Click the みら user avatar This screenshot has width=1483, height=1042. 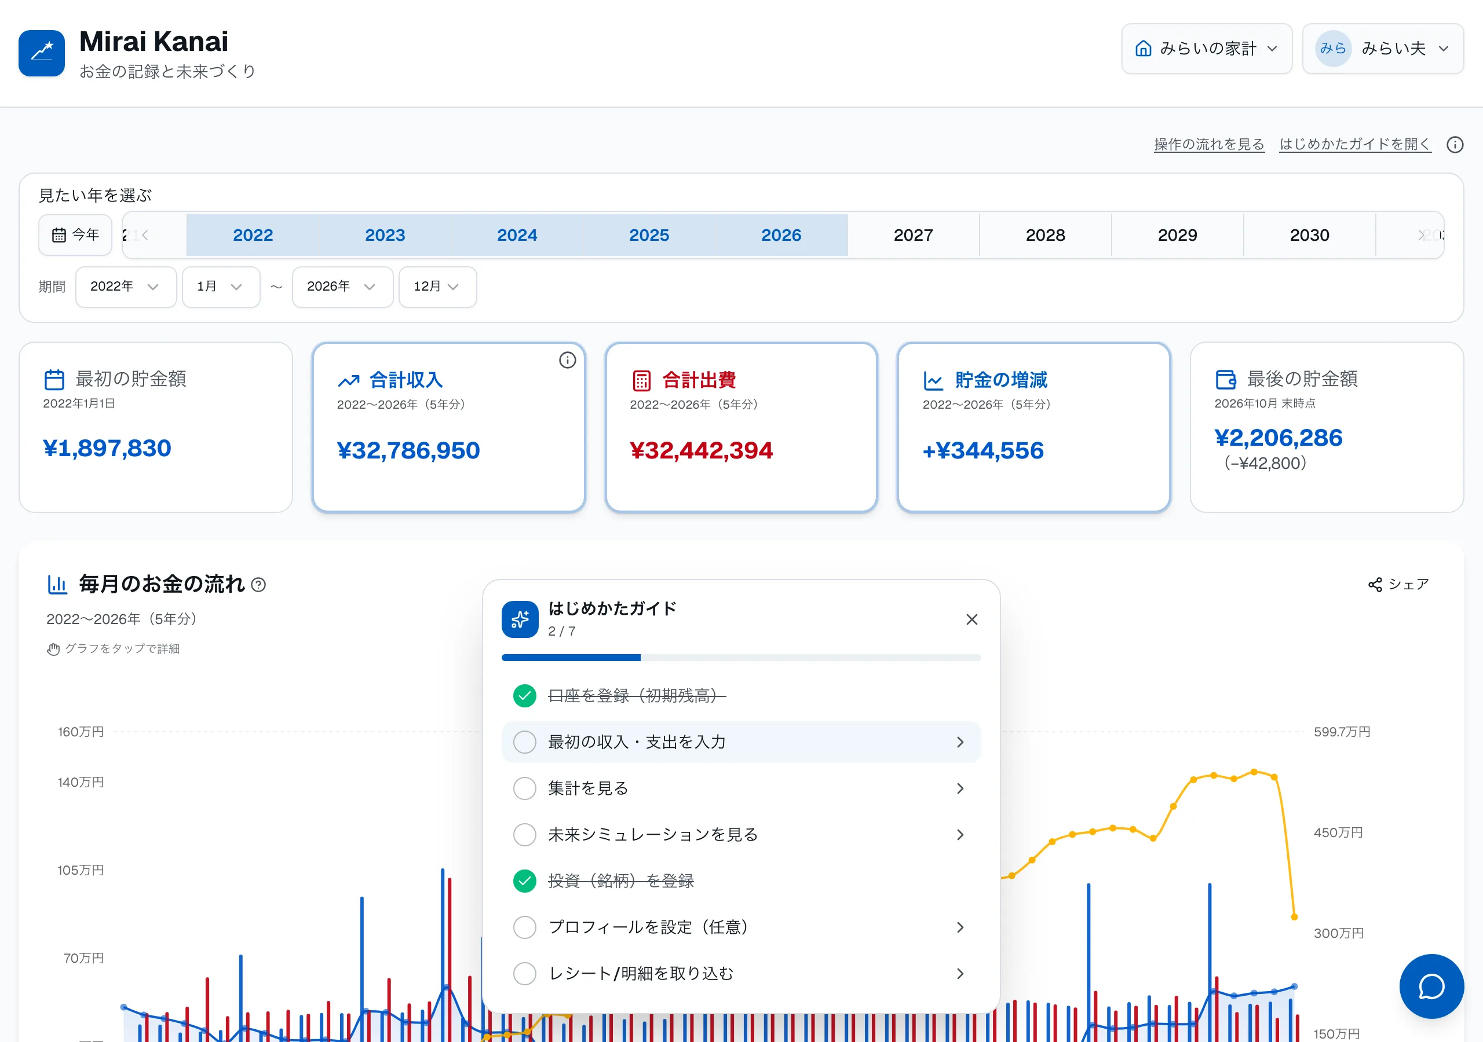[x=1333, y=49]
